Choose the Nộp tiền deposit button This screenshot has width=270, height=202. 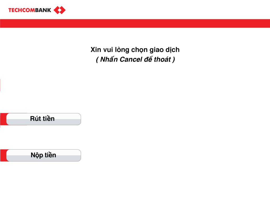pos(44,155)
